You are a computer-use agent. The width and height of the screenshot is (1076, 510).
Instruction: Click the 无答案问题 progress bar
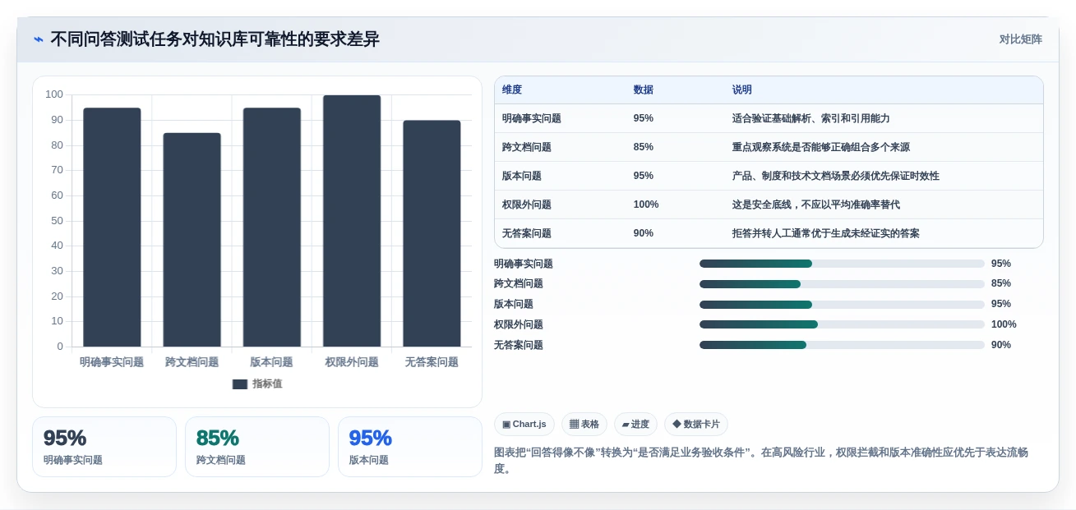pos(842,345)
